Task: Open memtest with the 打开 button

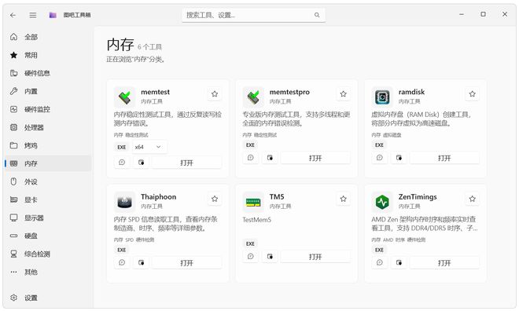Action: coord(186,163)
